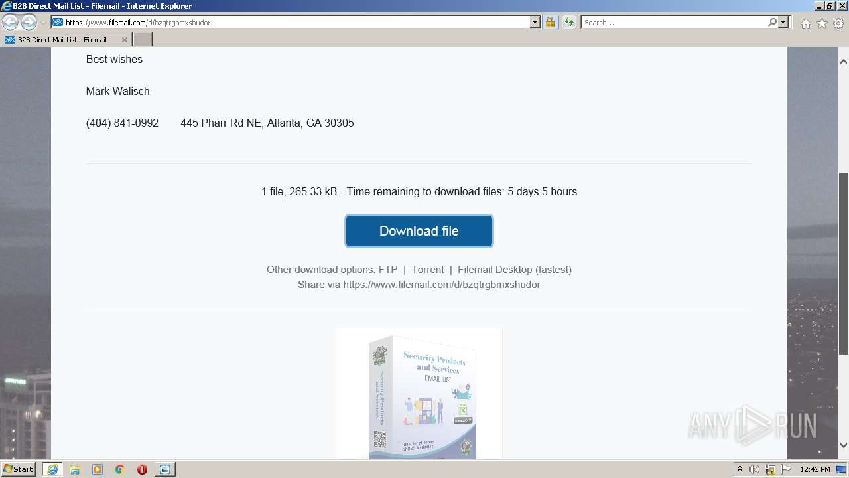
Task: Click the page scrollbar down arrow
Action: click(x=844, y=445)
